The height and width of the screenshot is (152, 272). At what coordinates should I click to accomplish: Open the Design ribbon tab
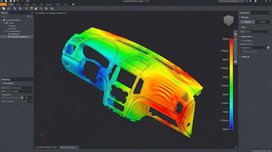coord(27,4)
